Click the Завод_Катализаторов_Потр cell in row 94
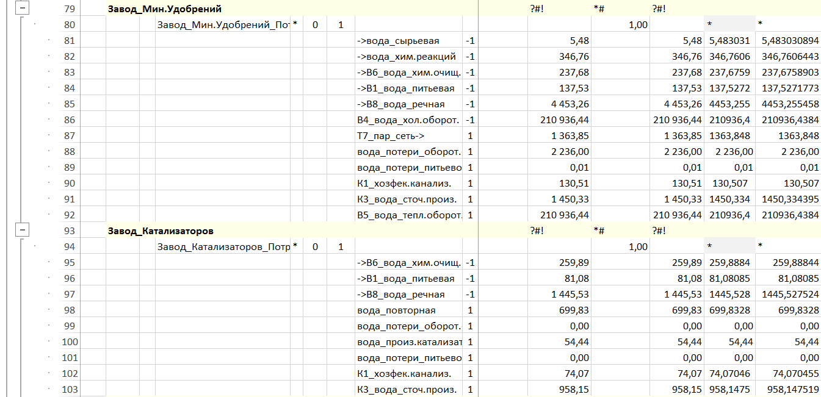The width and height of the screenshot is (821, 397). tap(223, 247)
